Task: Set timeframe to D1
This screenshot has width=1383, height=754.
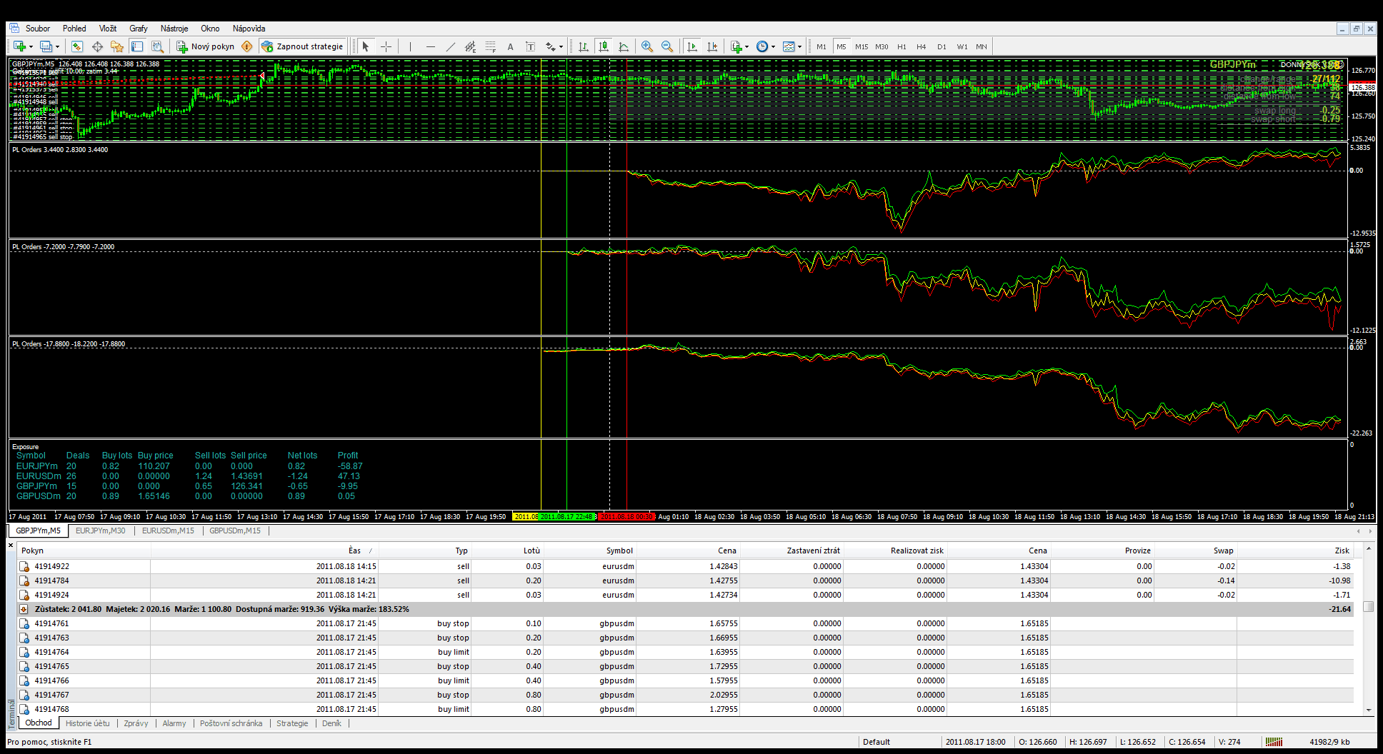Action: [x=942, y=46]
